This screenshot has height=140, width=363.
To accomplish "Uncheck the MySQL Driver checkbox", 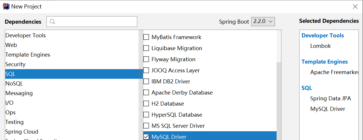I will pyautogui.click(x=146, y=136).
